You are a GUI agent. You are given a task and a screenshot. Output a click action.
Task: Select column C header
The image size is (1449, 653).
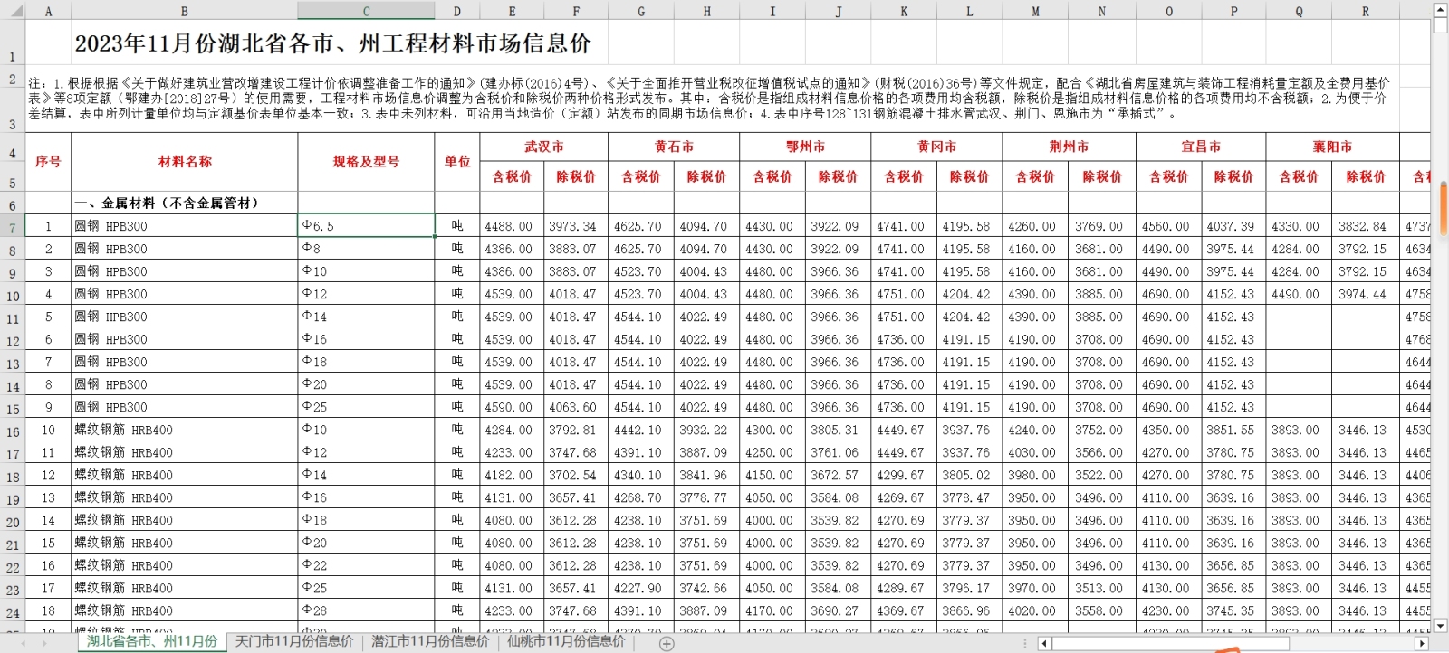coord(366,12)
